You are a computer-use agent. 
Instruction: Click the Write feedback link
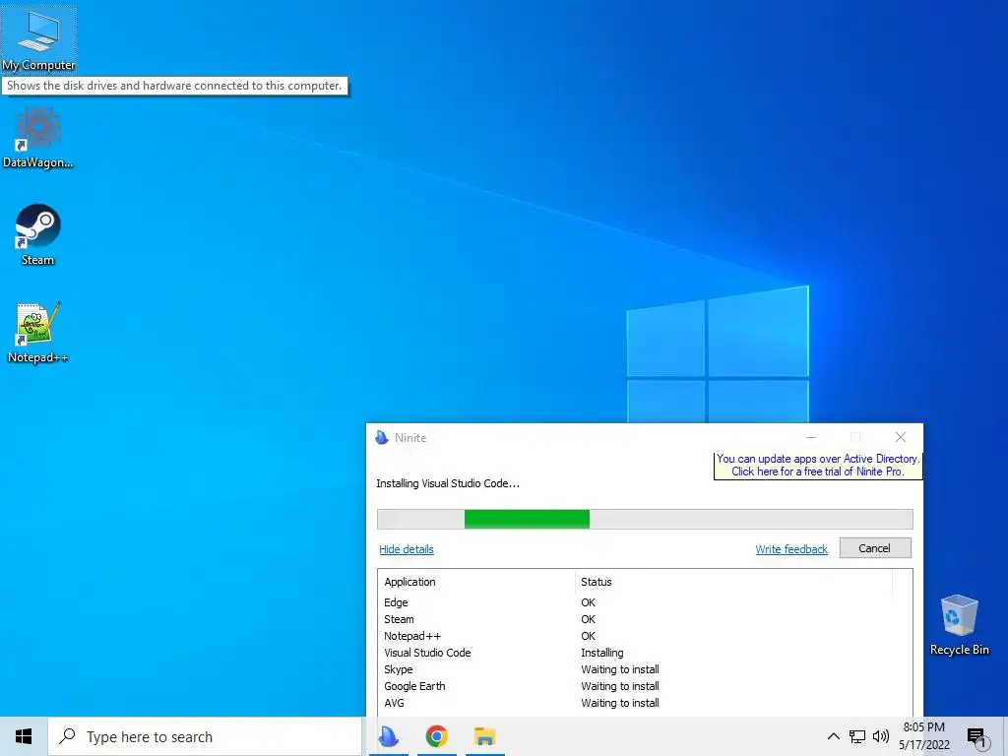tap(791, 549)
